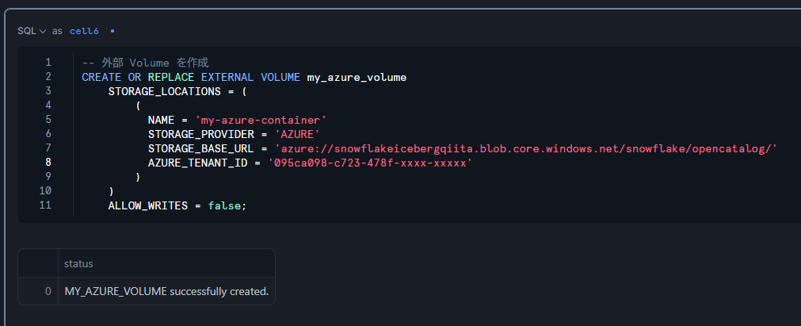This screenshot has height=326, width=801.
Task: Click the AZURE_TENANT_ID keyword
Action: point(198,163)
